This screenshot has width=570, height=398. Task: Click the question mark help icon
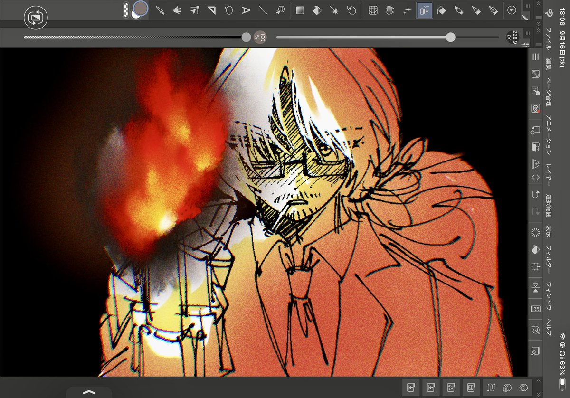point(535,330)
